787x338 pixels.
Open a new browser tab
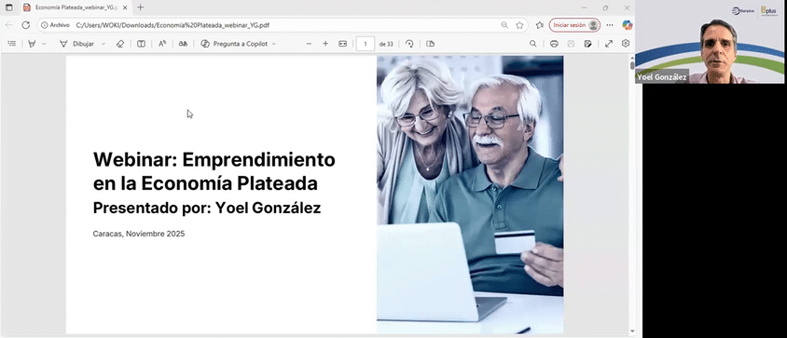point(141,7)
